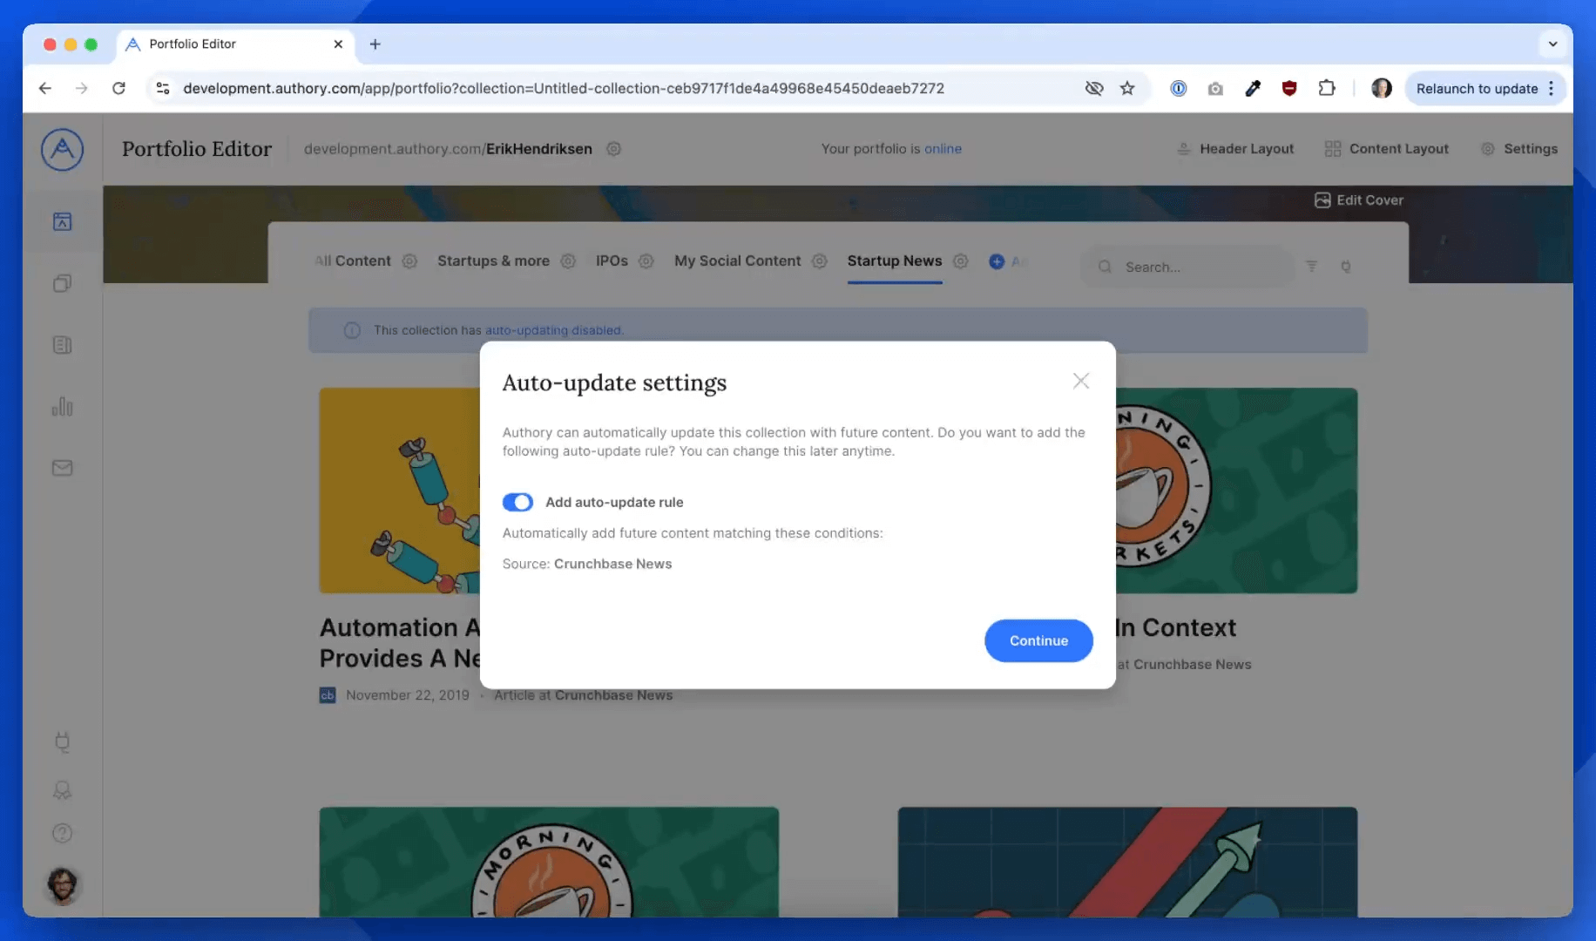
Task: Toggle the Add auto-update rule switch
Action: tap(517, 502)
